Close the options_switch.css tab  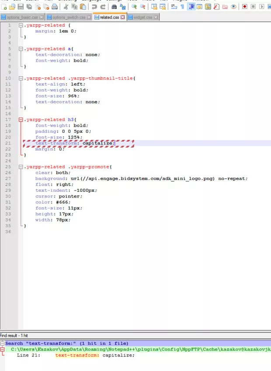(89, 17)
